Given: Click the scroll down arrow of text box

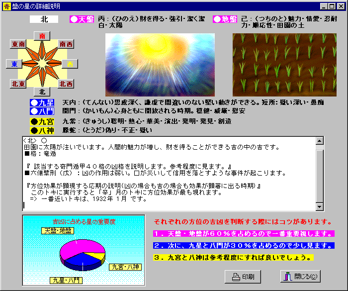Looking at the screenshot, I should (x=319, y=206).
